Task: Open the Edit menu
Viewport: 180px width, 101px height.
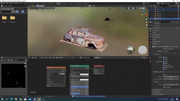Action: 7,3
